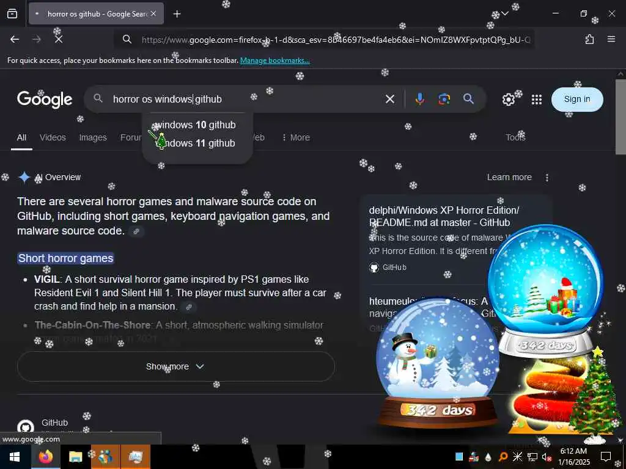Expand the More search filters
Image resolution: width=626 pixels, height=469 pixels.
(296, 137)
